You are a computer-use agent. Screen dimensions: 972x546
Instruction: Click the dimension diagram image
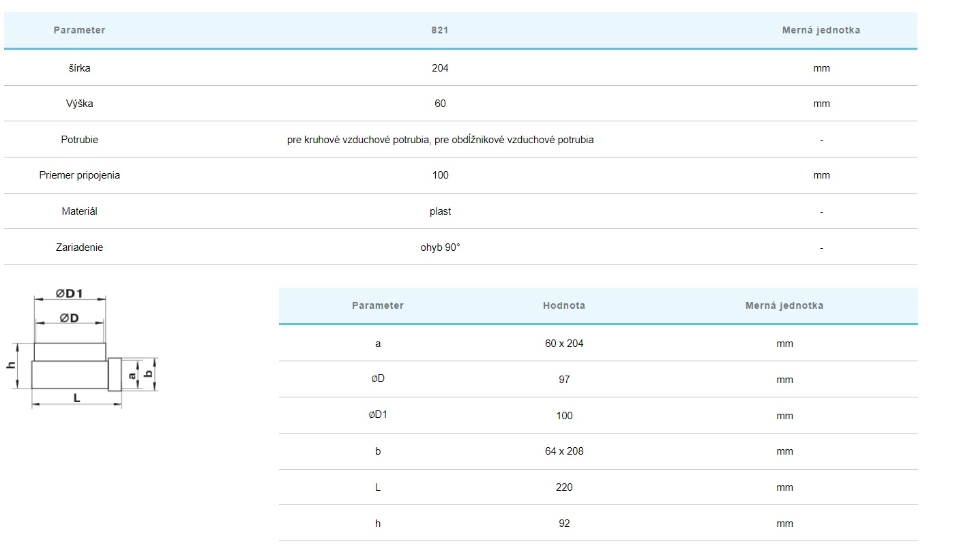[85, 349]
